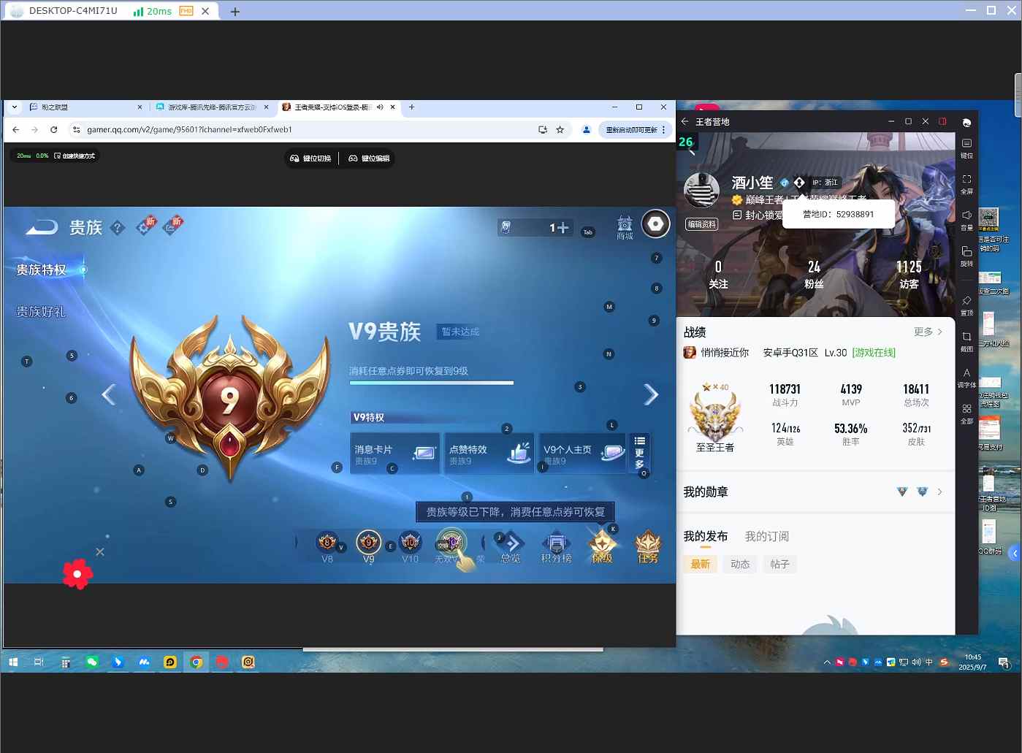Open the 任务 tasks icon
This screenshot has width=1022, height=753.
(648, 547)
